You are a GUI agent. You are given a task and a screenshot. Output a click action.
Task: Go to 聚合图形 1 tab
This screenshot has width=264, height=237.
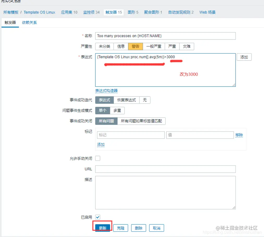[x=153, y=12]
